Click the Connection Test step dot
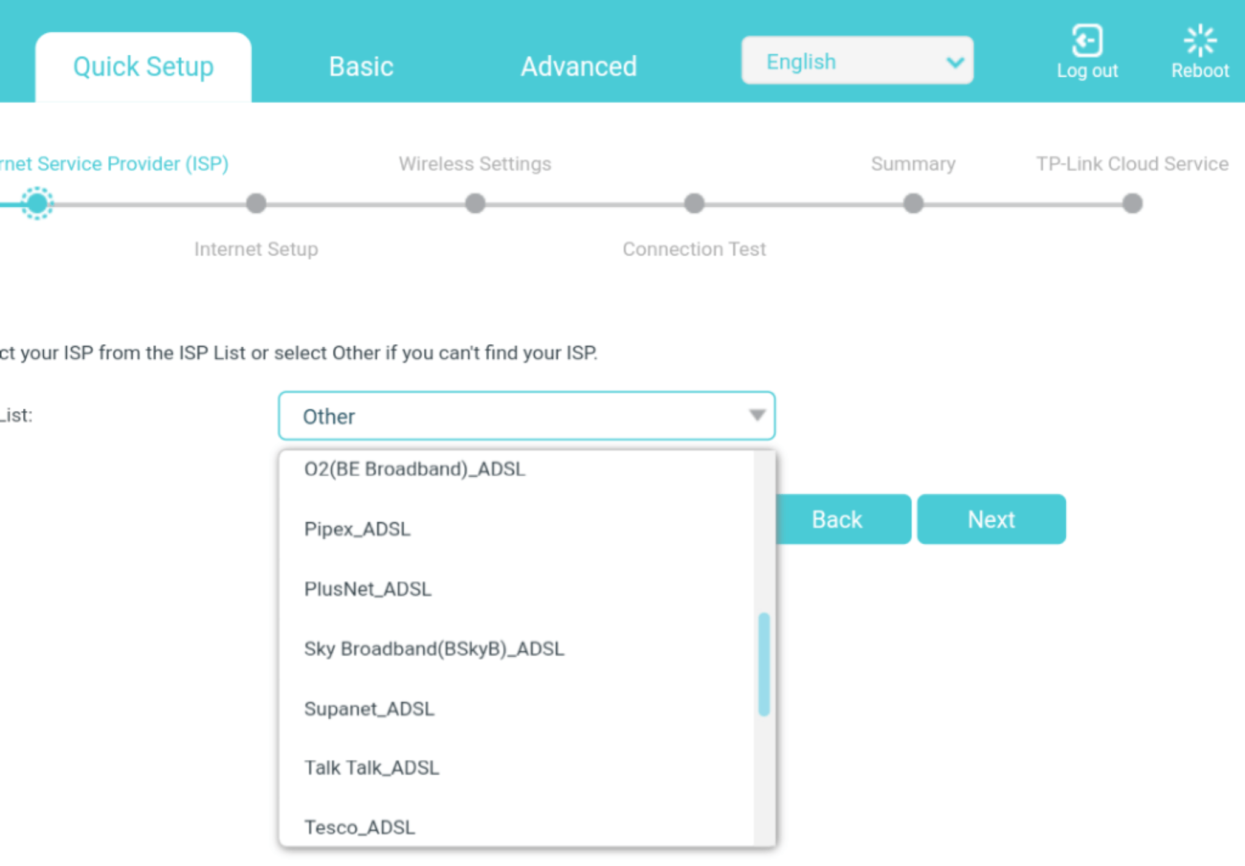 (x=694, y=203)
